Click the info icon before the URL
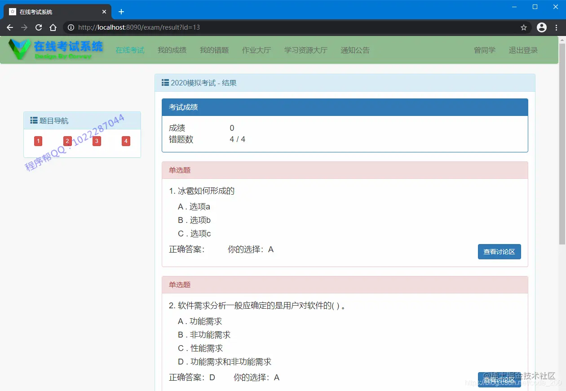Screen dimensions: 566x391 pos(71,27)
